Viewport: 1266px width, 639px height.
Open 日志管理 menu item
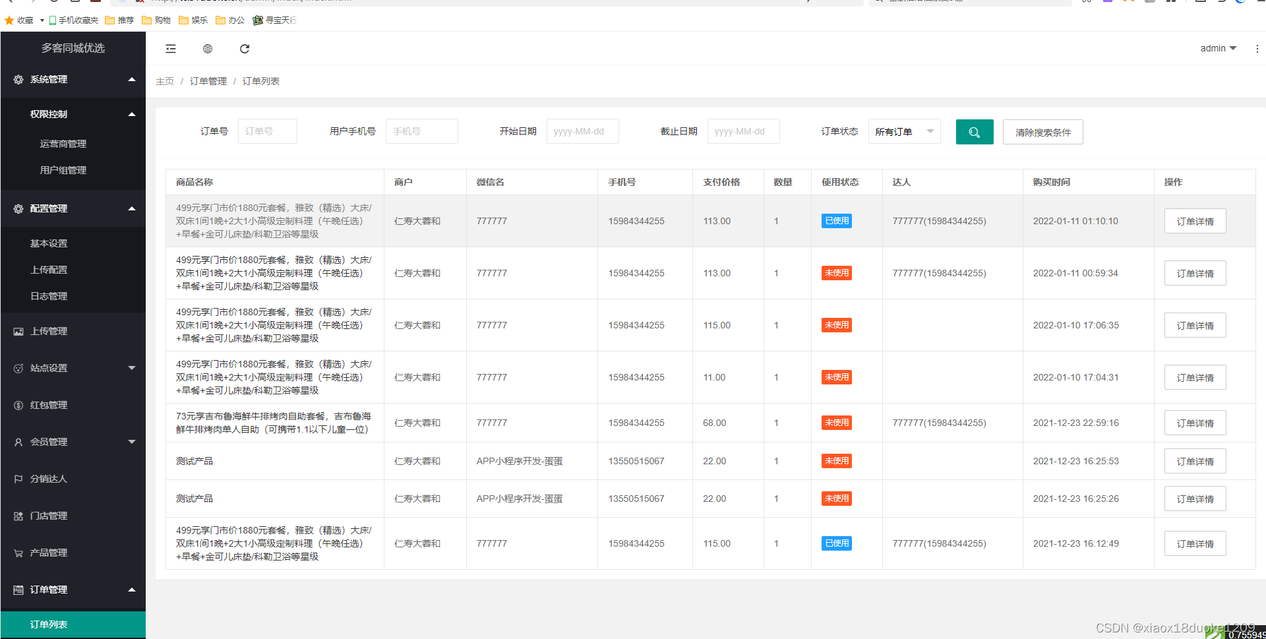coord(49,296)
